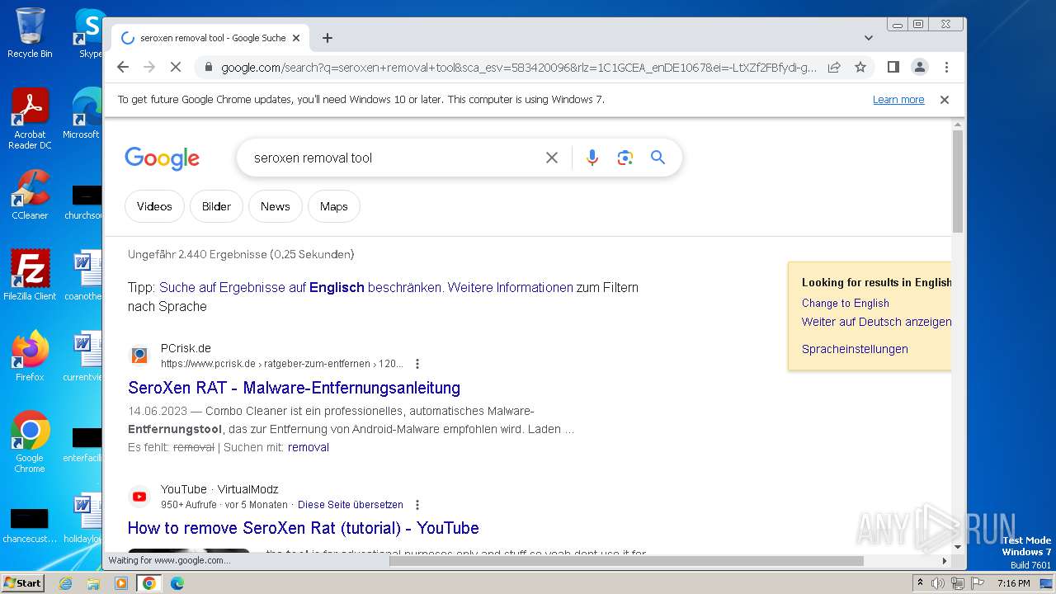The width and height of the screenshot is (1056, 594).
Task: Search with the 'removal' term link
Action: pyautogui.click(x=309, y=447)
